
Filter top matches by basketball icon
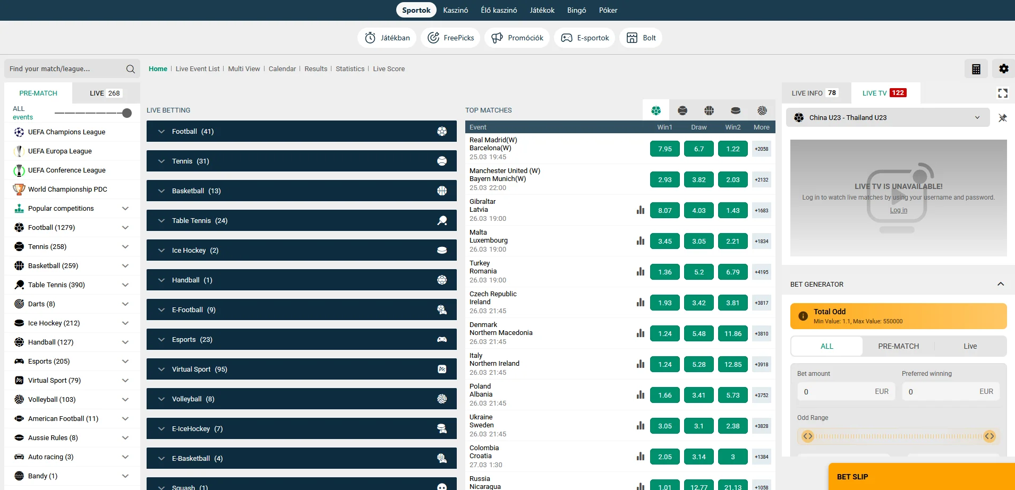pyautogui.click(x=709, y=110)
